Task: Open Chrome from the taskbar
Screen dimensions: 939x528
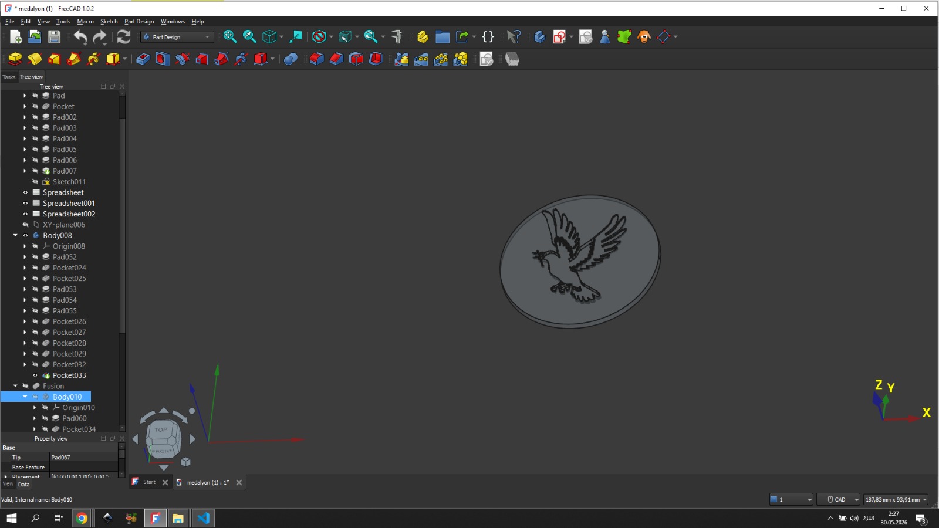Action: [x=82, y=518]
